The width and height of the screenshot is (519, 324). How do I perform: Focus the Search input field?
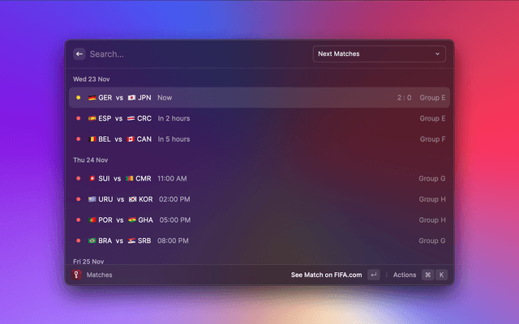point(195,54)
